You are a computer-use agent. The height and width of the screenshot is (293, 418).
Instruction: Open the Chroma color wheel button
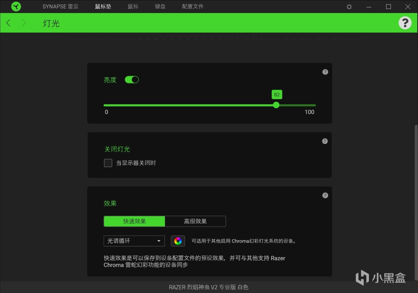pyautogui.click(x=178, y=241)
